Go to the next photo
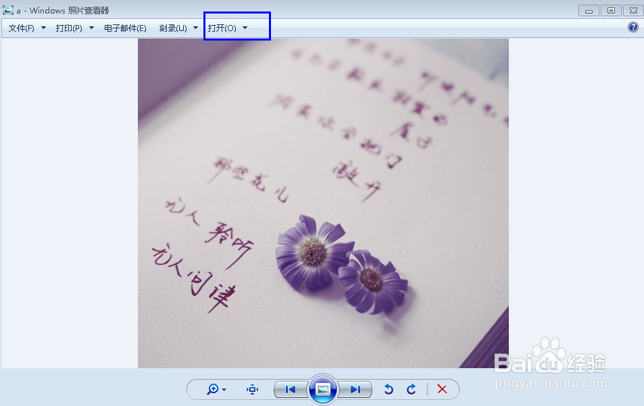 pyautogui.click(x=355, y=389)
